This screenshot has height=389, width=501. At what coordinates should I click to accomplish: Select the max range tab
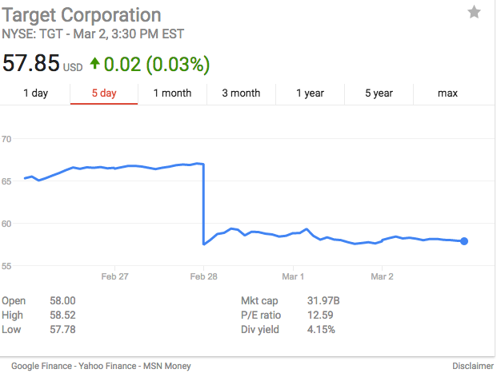[447, 93]
